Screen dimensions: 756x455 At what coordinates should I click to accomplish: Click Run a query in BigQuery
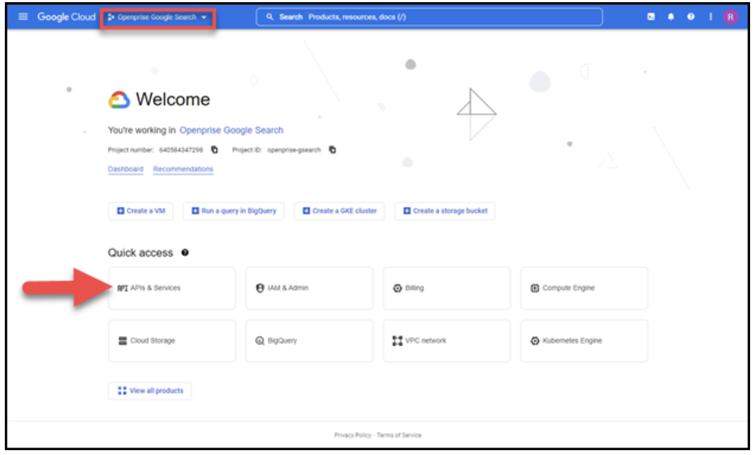click(233, 211)
